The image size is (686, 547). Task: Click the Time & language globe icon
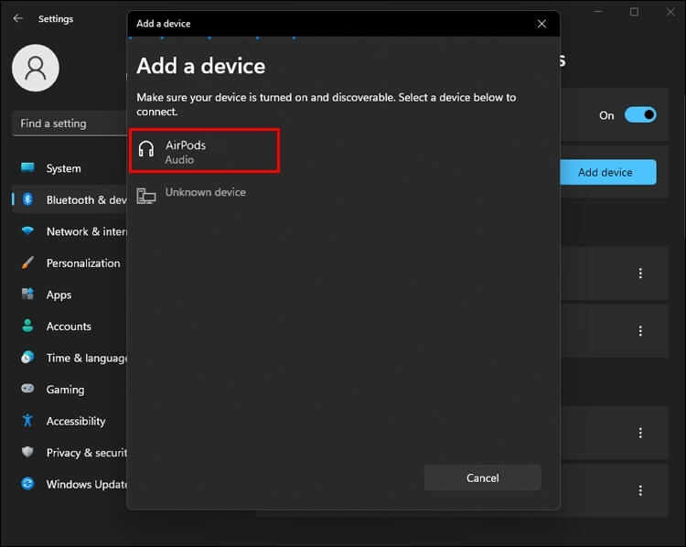pos(27,357)
